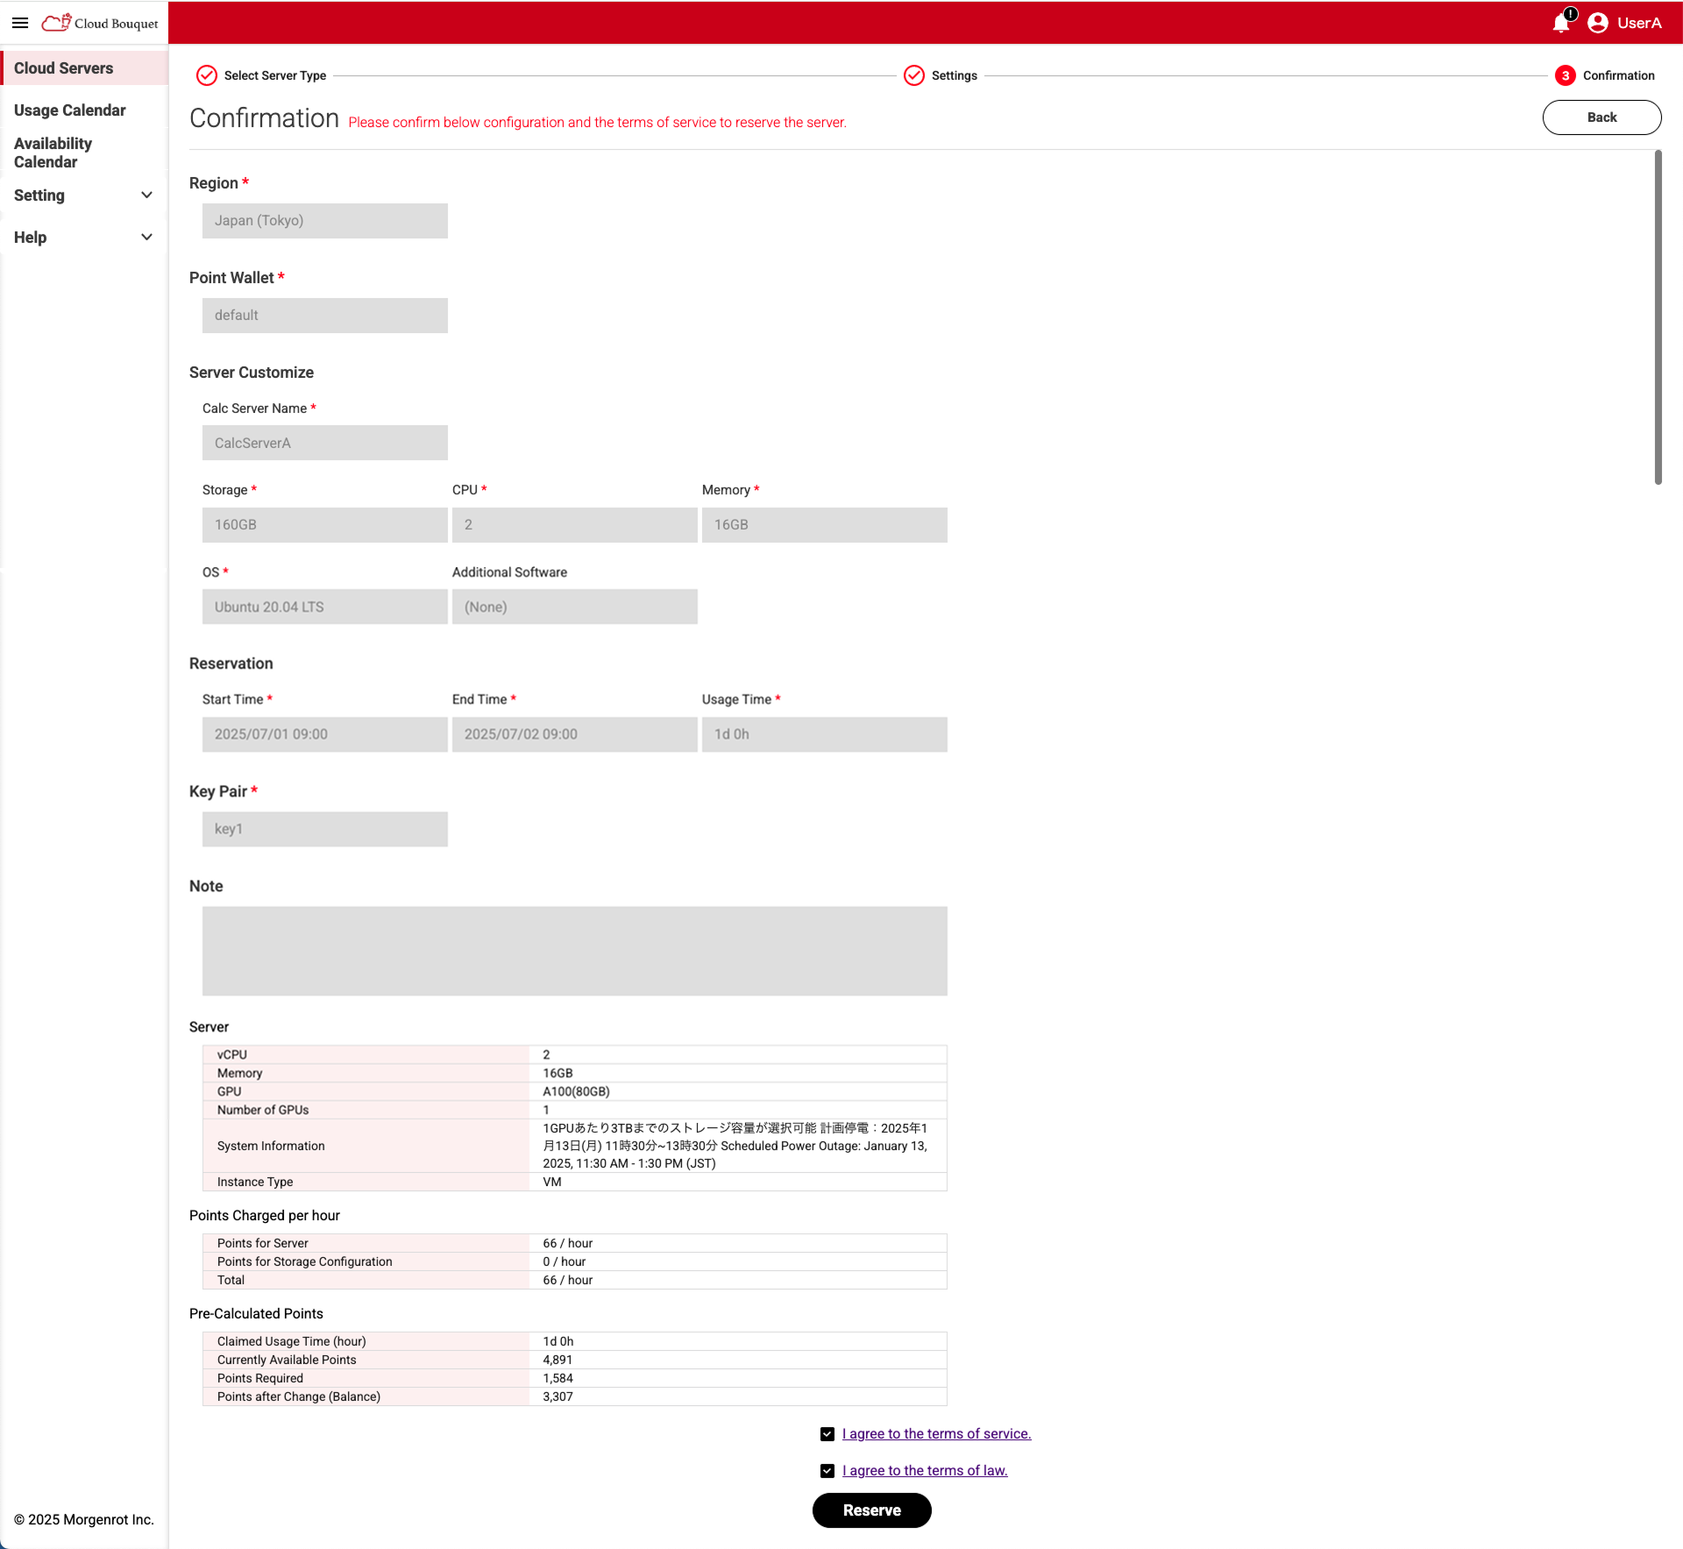Select Cloud Servers in the sidebar
Image resolution: width=1683 pixels, height=1549 pixels.
(62, 68)
